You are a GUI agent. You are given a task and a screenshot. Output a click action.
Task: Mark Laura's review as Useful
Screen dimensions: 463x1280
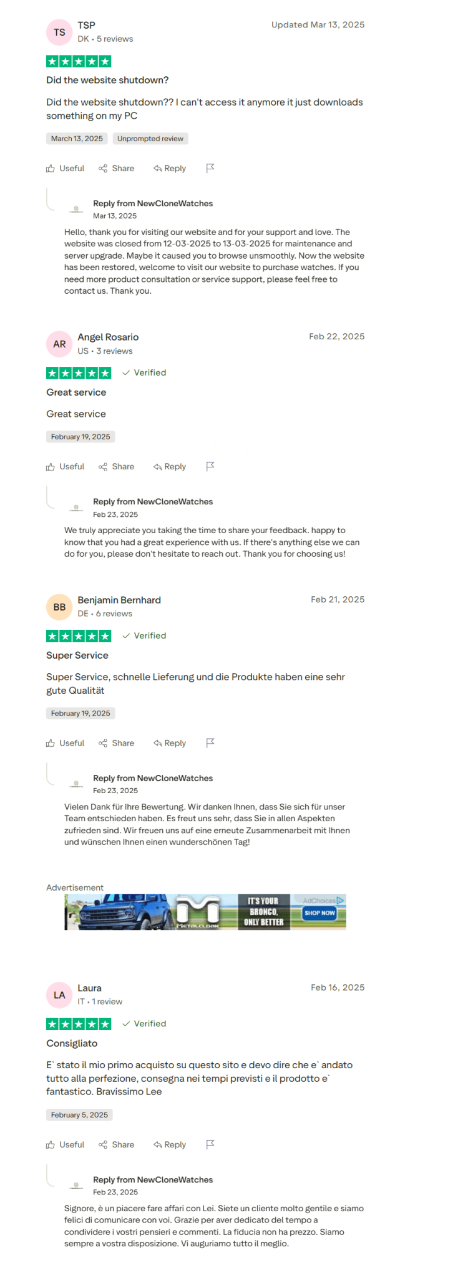click(x=64, y=1144)
